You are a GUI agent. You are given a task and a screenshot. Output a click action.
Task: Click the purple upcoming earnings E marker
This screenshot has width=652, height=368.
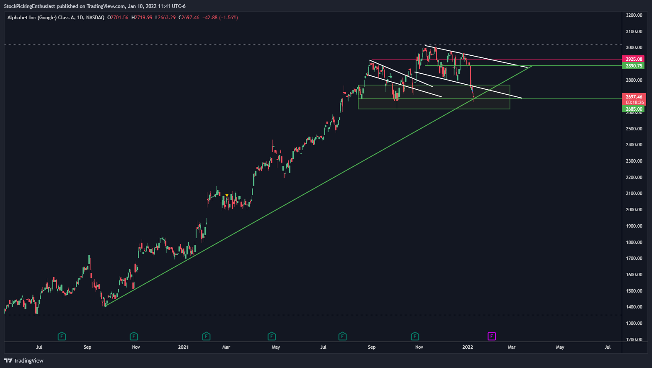click(x=492, y=336)
